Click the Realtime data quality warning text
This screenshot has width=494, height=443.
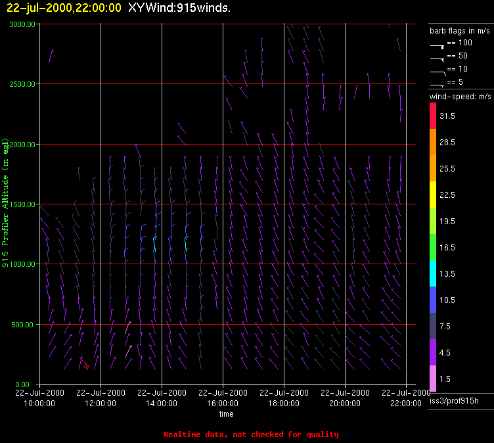pyautogui.click(x=251, y=434)
